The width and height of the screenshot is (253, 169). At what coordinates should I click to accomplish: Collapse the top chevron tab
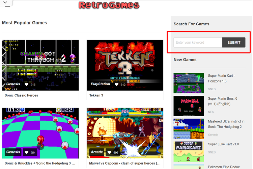coord(5,3)
